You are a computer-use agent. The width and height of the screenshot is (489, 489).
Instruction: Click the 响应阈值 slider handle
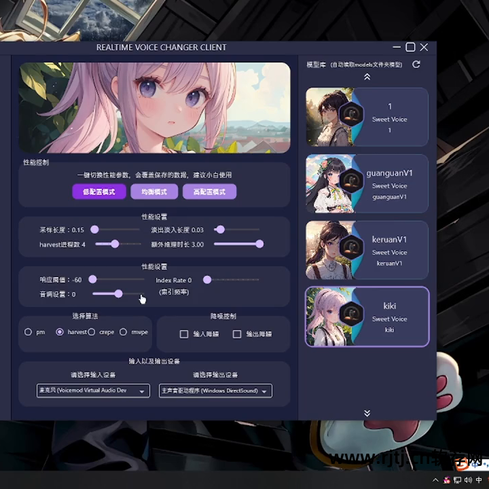point(92,279)
